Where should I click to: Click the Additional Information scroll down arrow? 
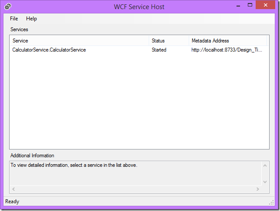(x=265, y=182)
